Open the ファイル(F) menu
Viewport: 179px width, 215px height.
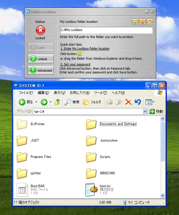click(x=26, y=93)
